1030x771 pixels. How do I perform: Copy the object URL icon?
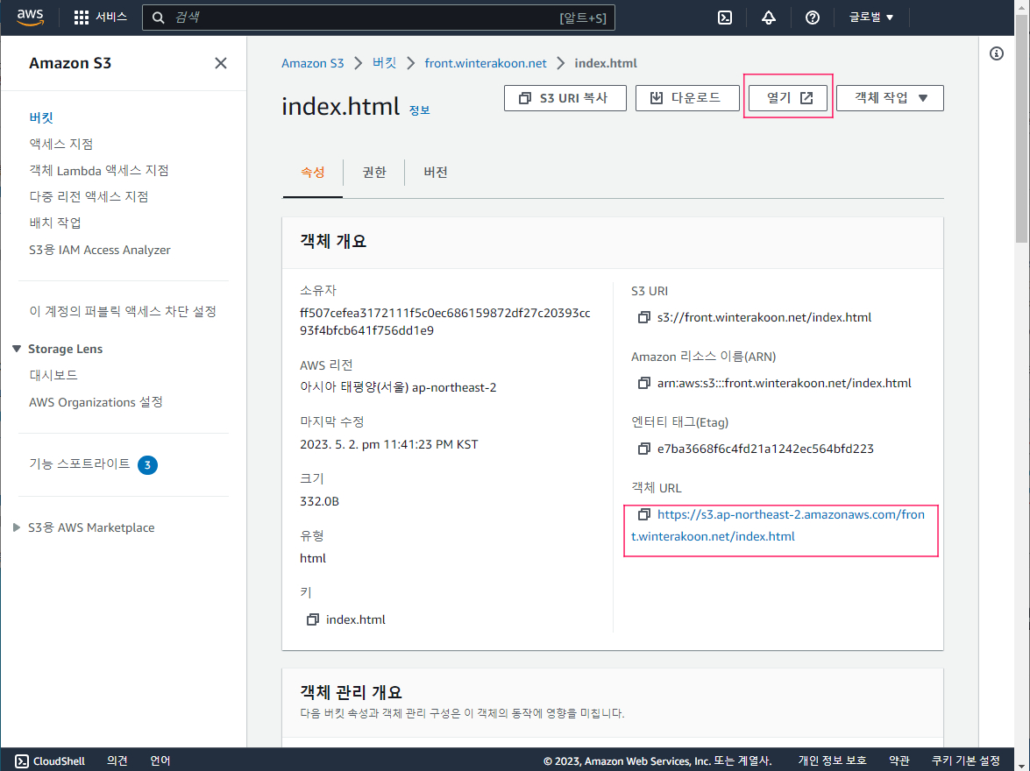pos(643,514)
